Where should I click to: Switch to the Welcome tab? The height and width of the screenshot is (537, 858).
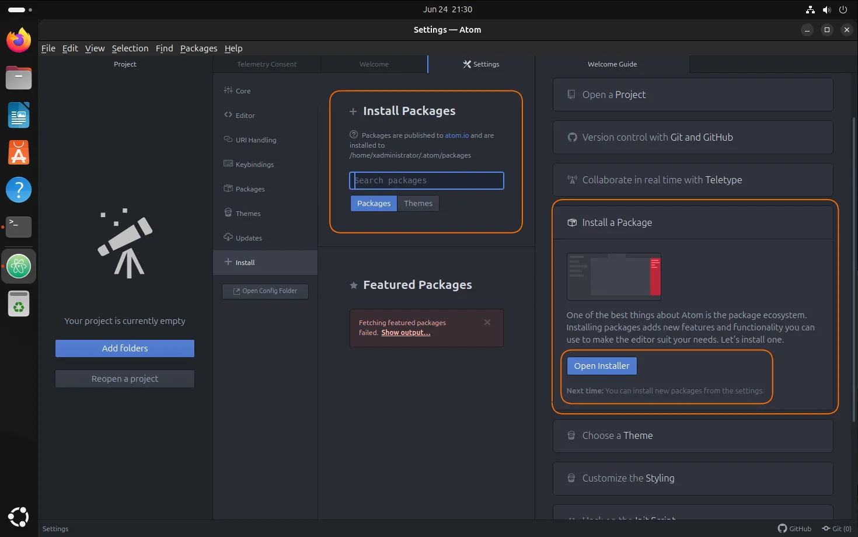374,64
